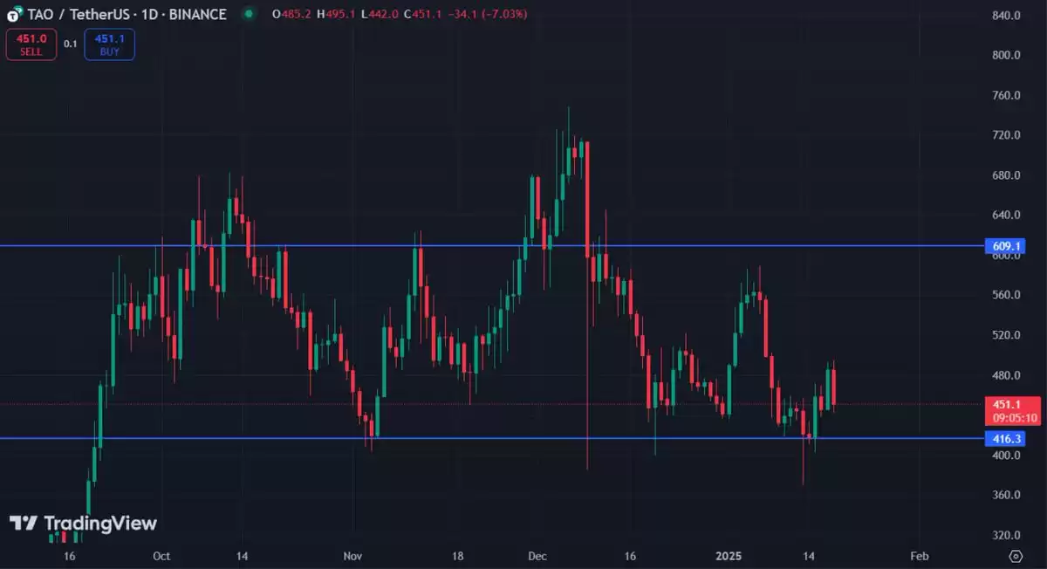The height and width of the screenshot is (569, 1047).
Task: Click the 760.0 price scale label
Action: tap(1006, 95)
